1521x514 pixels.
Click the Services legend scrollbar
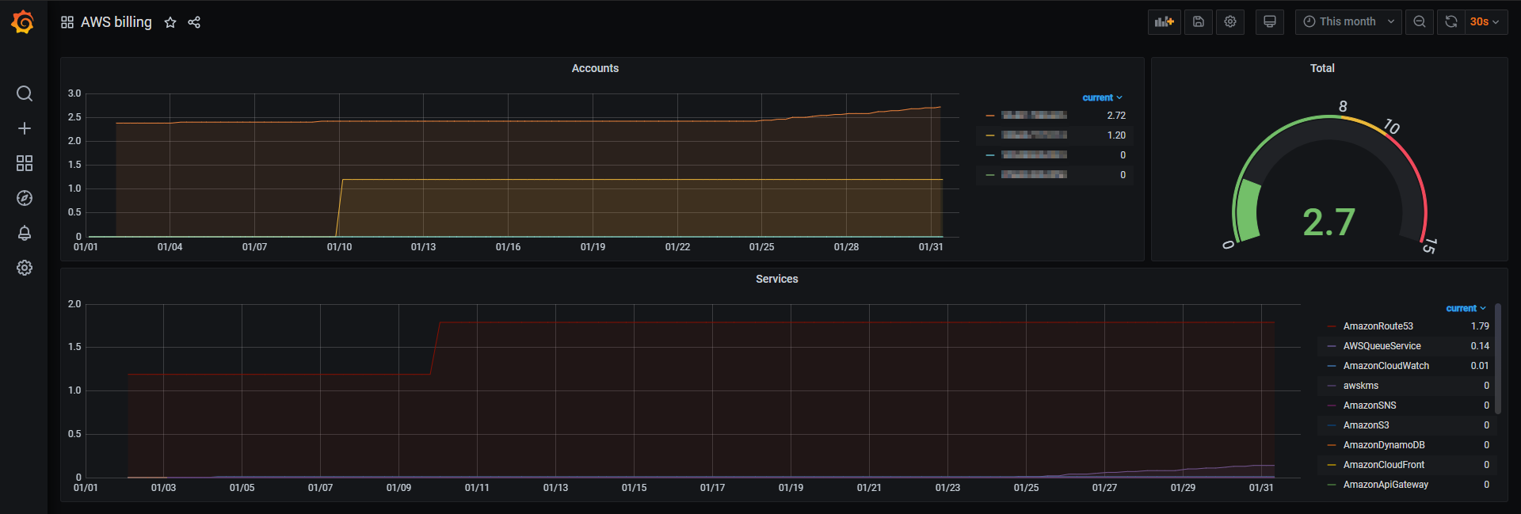1498,359
